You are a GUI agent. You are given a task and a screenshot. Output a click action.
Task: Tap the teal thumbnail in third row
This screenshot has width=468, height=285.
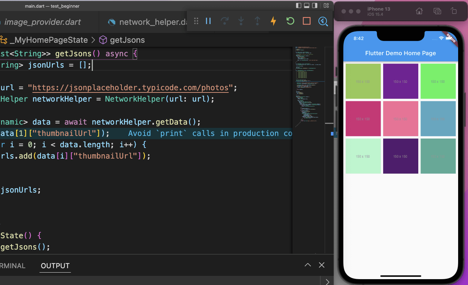(438, 156)
